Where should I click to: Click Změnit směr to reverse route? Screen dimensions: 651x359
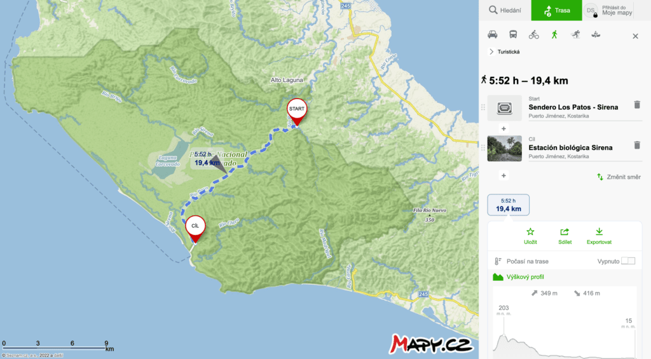pos(619,177)
